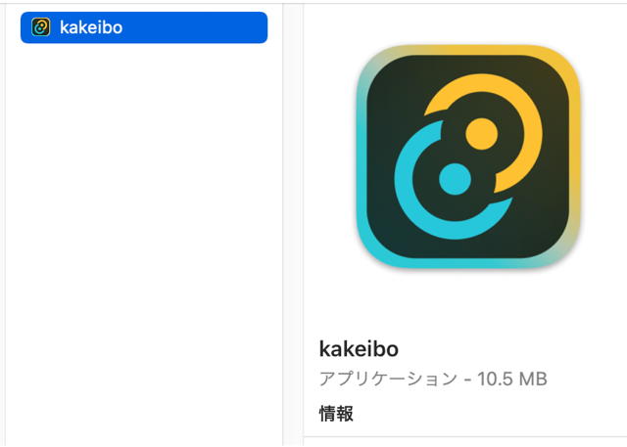Click blank preview area right of 情報 label

490,414
